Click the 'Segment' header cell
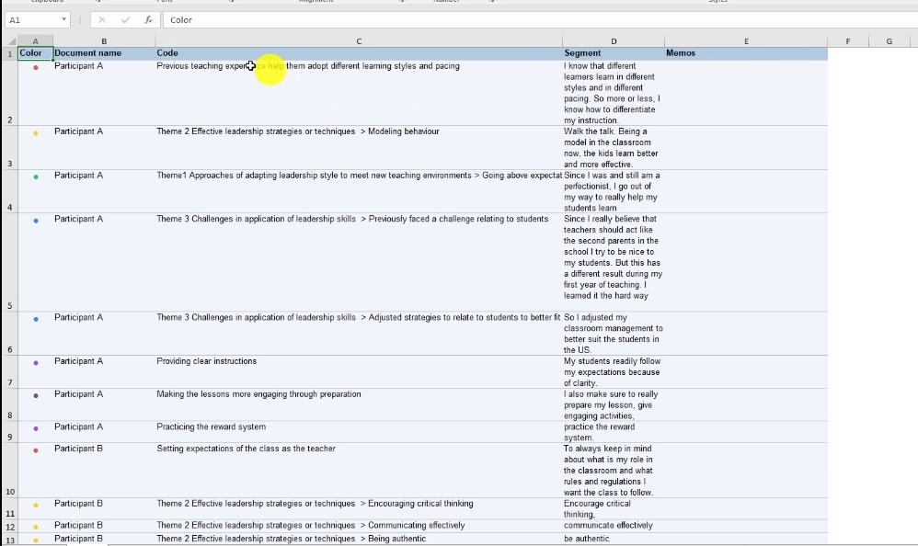The height and width of the screenshot is (546, 918). pyautogui.click(x=613, y=53)
